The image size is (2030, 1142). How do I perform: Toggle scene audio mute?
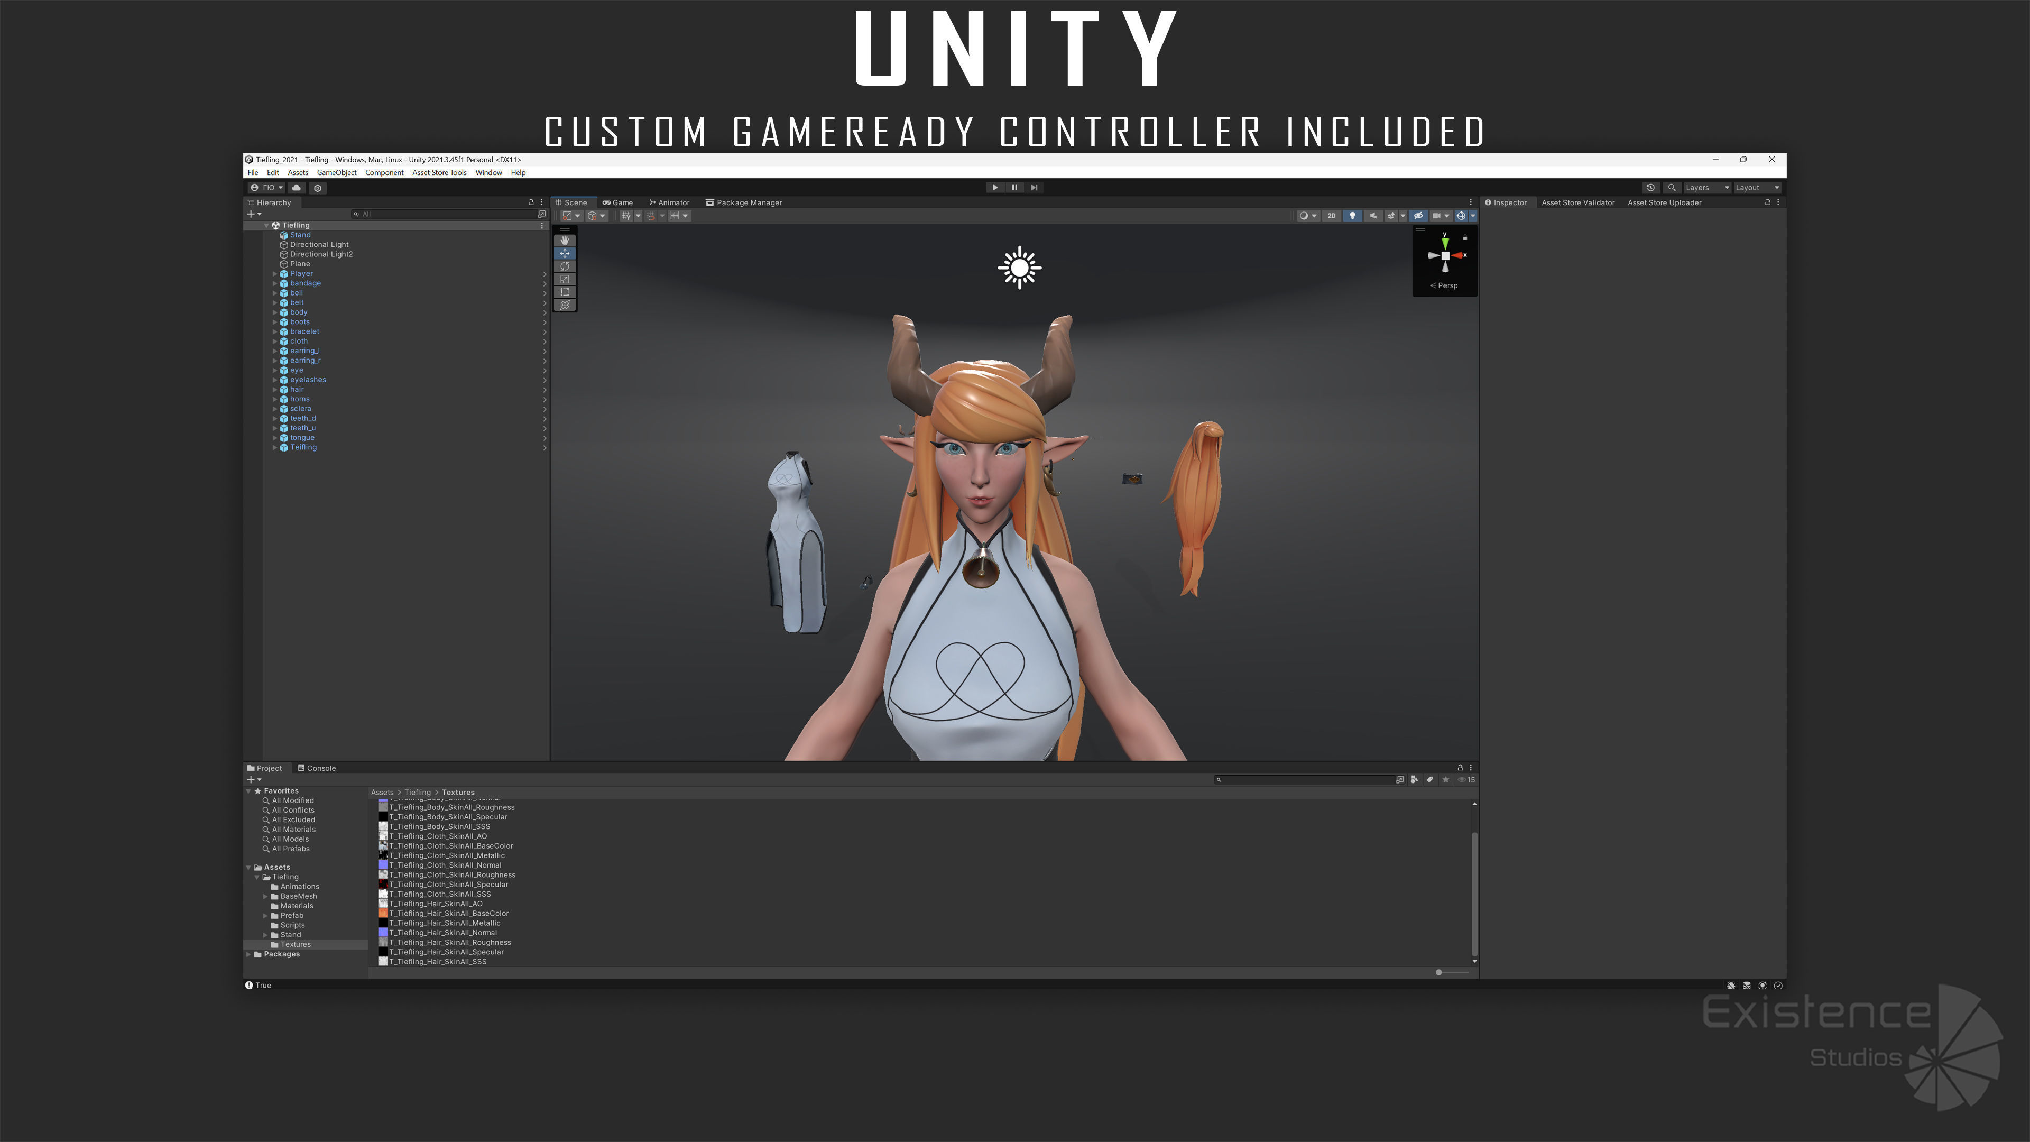(x=1373, y=216)
